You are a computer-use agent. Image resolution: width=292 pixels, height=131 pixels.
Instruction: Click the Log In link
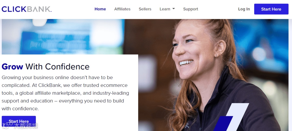pos(244,9)
